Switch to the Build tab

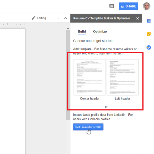click(82, 32)
